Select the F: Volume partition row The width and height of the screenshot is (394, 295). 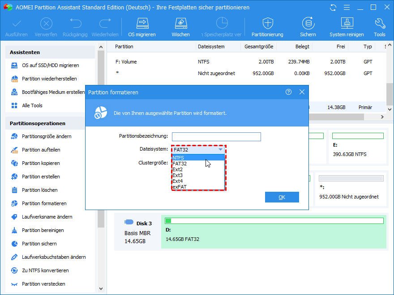[246, 62]
